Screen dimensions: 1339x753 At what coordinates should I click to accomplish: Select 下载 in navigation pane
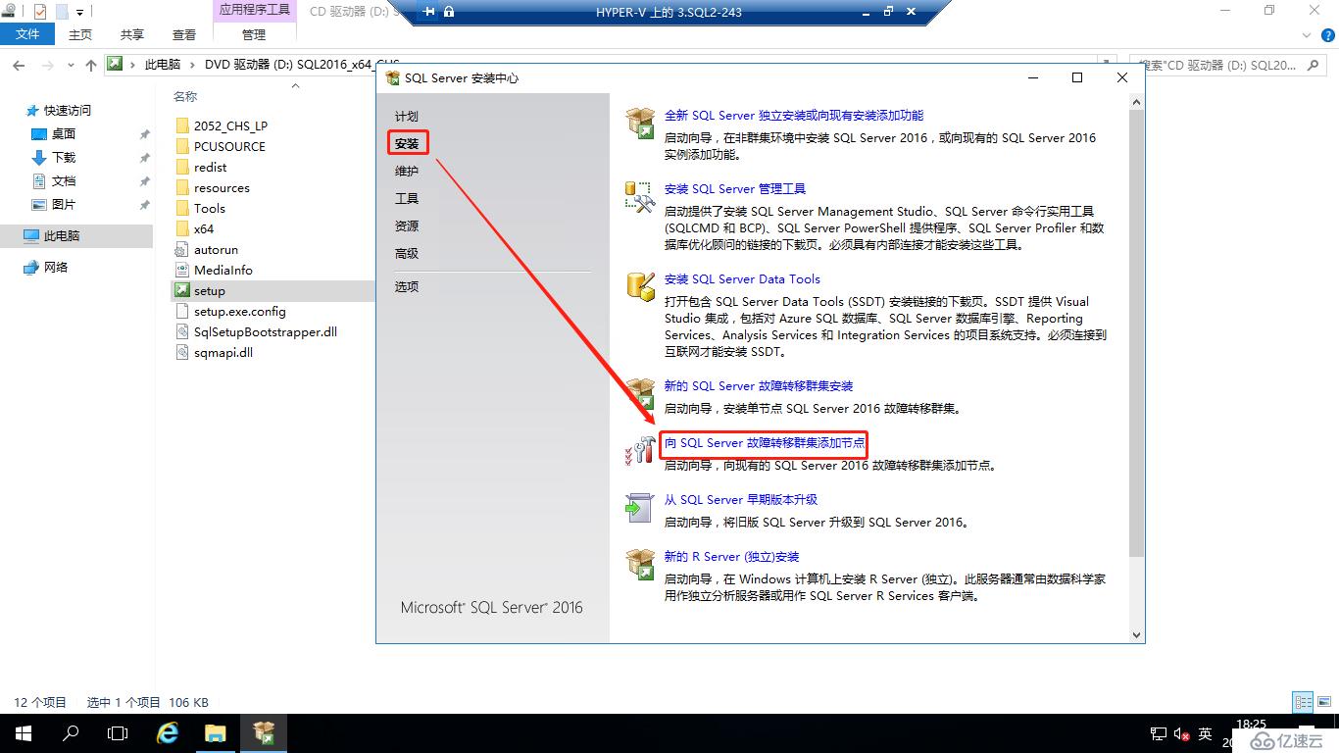(x=64, y=158)
